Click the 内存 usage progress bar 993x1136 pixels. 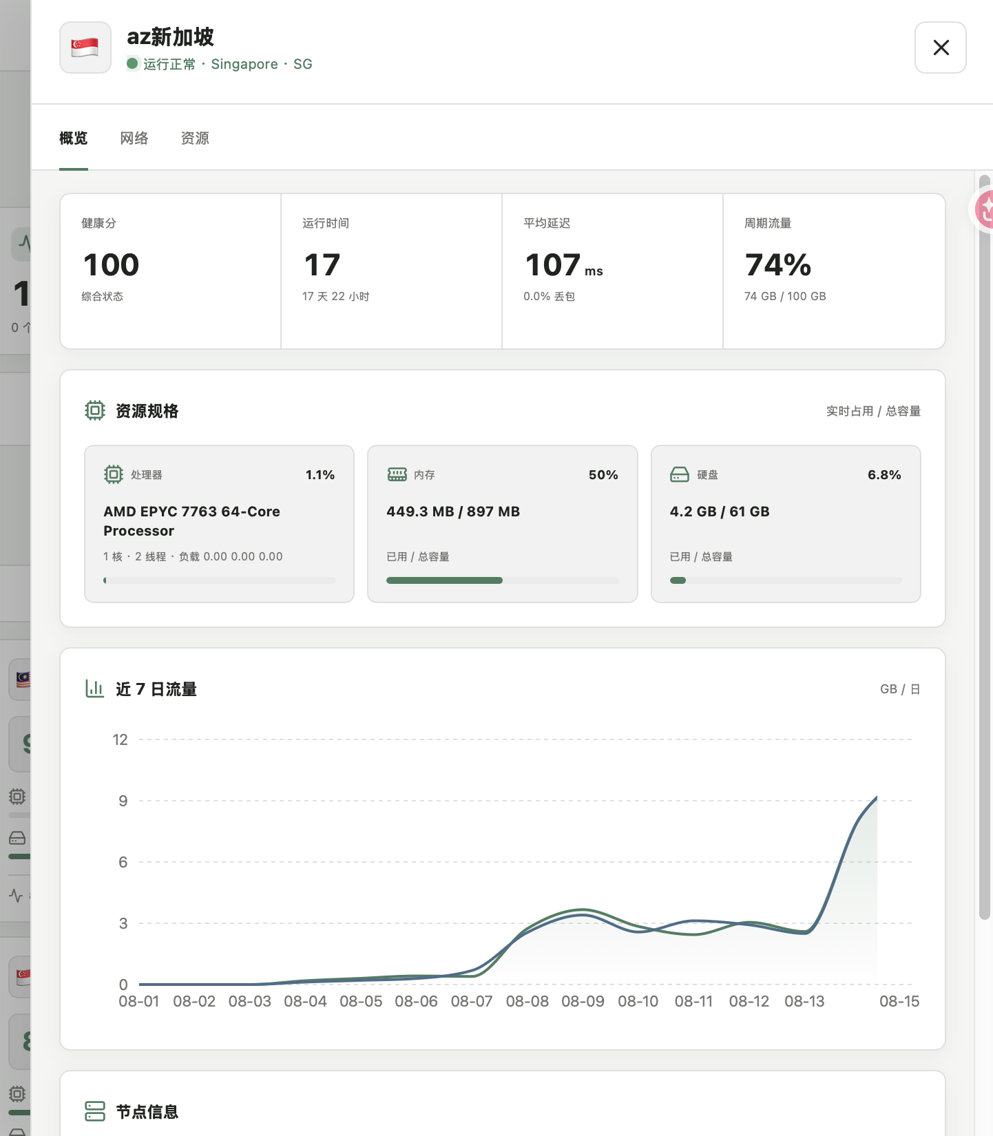click(x=503, y=580)
